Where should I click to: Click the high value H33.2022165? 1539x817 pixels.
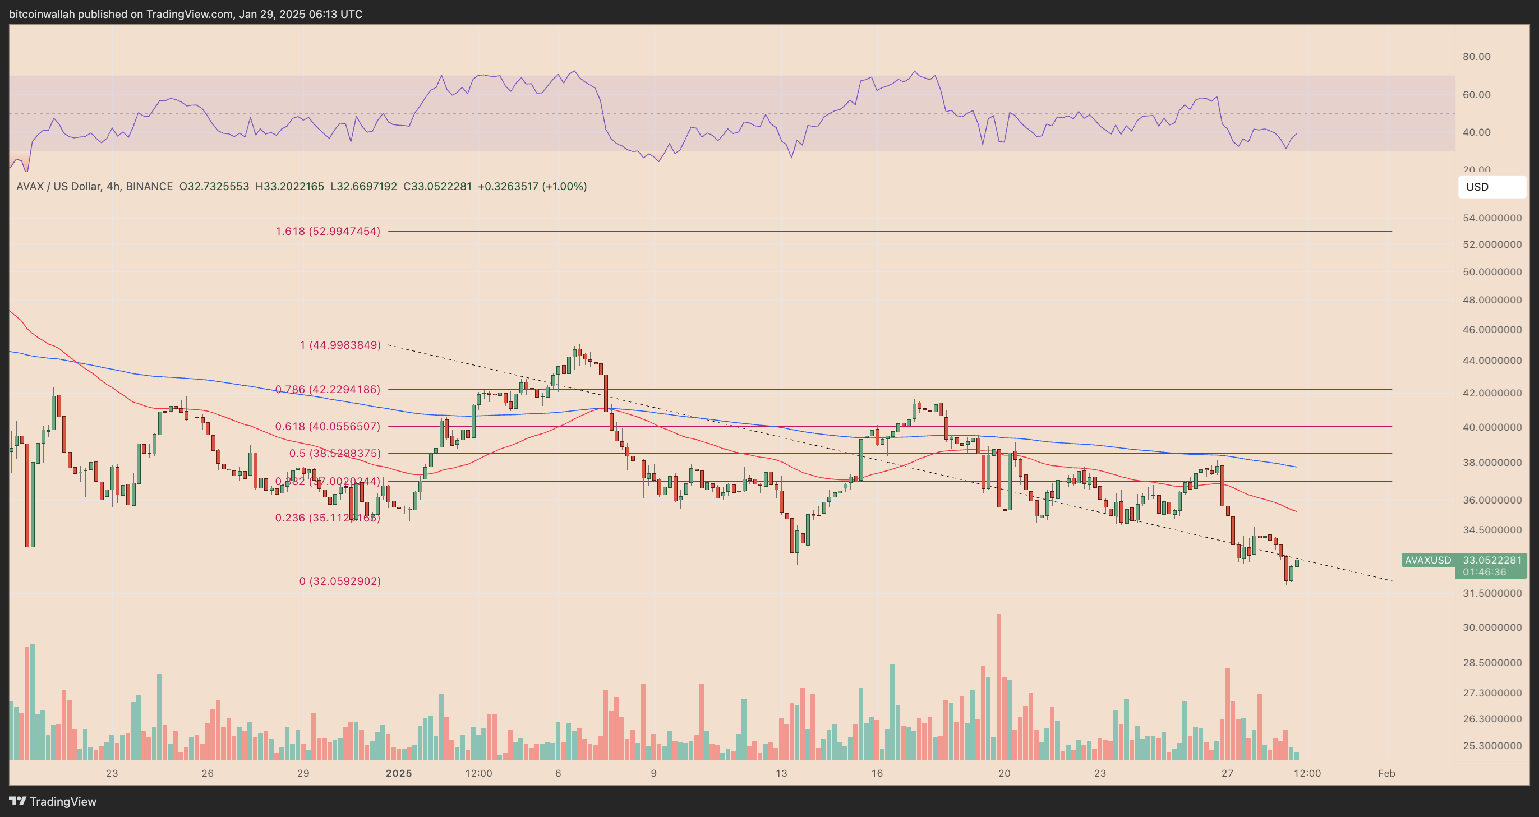point(290,186)
